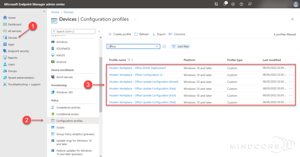This screenshot has width=300, height=157.
Task: Open ellipsis menu for [Test] profile row
Action: [291, 102]
